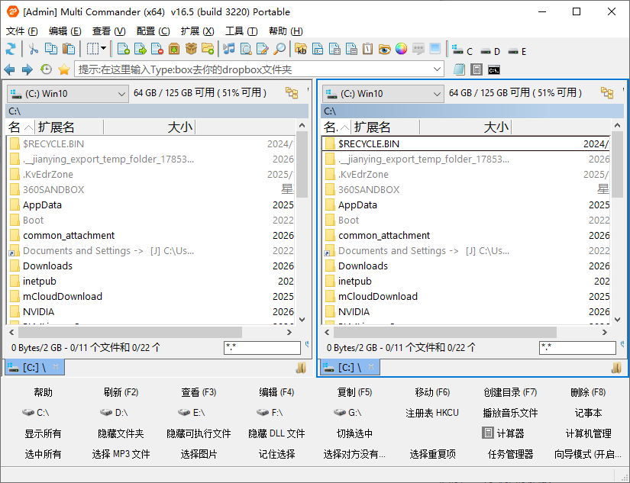Image resolution: width=630 pixels, height=483 pixels.
Task: Switch to drive C in toolbar
Action: (x=462, y=50)
